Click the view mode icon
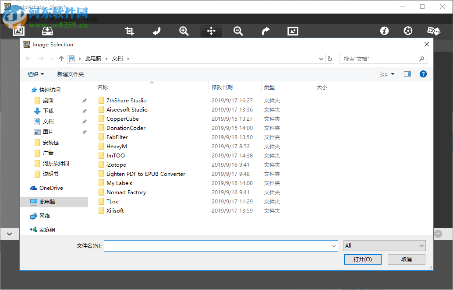 pos(383,74)
